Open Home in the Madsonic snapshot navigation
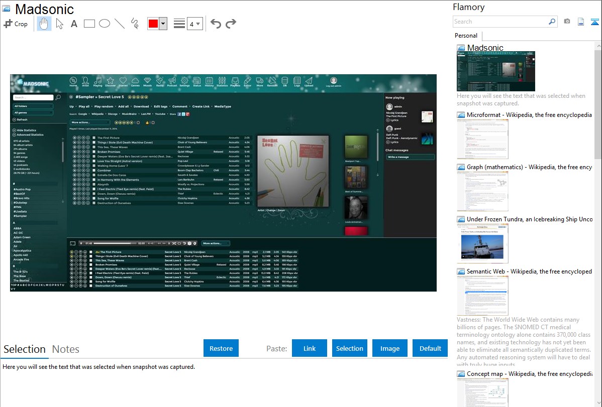The image size is (602, 407). pyautogui.click(x=73, y=81)
